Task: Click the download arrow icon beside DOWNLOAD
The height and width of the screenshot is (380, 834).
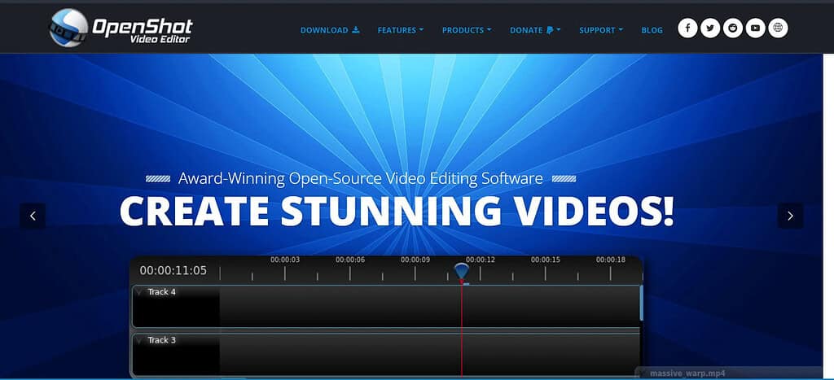Action: [x=356, y=30]
